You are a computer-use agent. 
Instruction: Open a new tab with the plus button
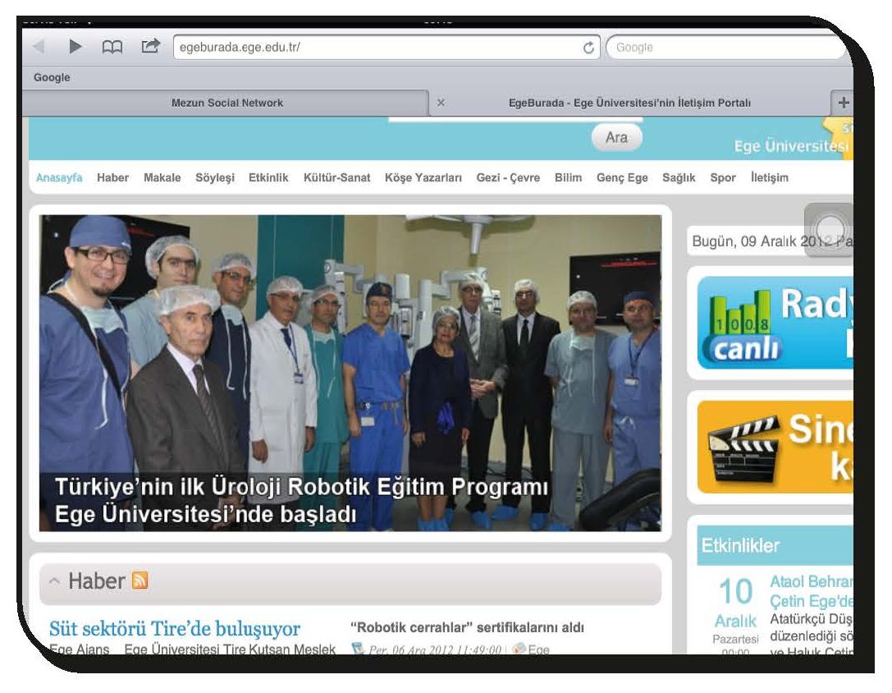pos(844,103)
